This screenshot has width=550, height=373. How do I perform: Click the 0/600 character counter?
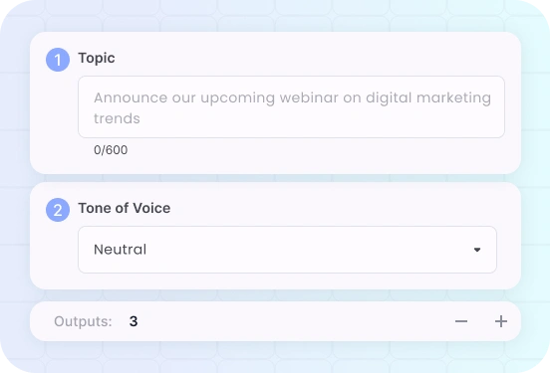pos(111,150)
